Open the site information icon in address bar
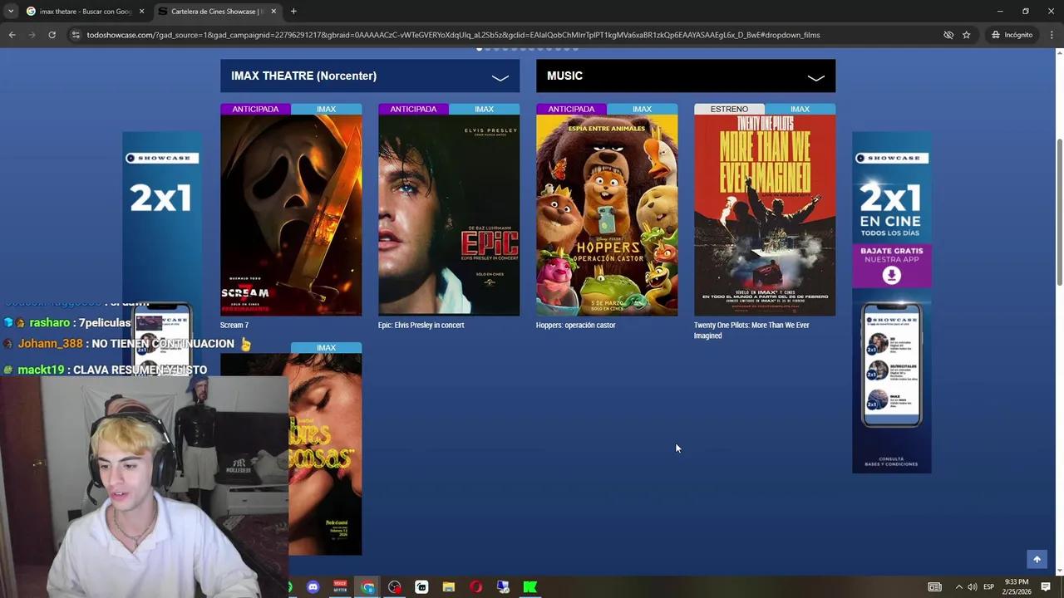The width and height of the screenshot is (1064, 598). click(76, 35)
